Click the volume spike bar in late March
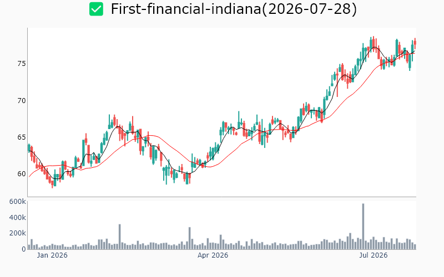 point(190,238)
